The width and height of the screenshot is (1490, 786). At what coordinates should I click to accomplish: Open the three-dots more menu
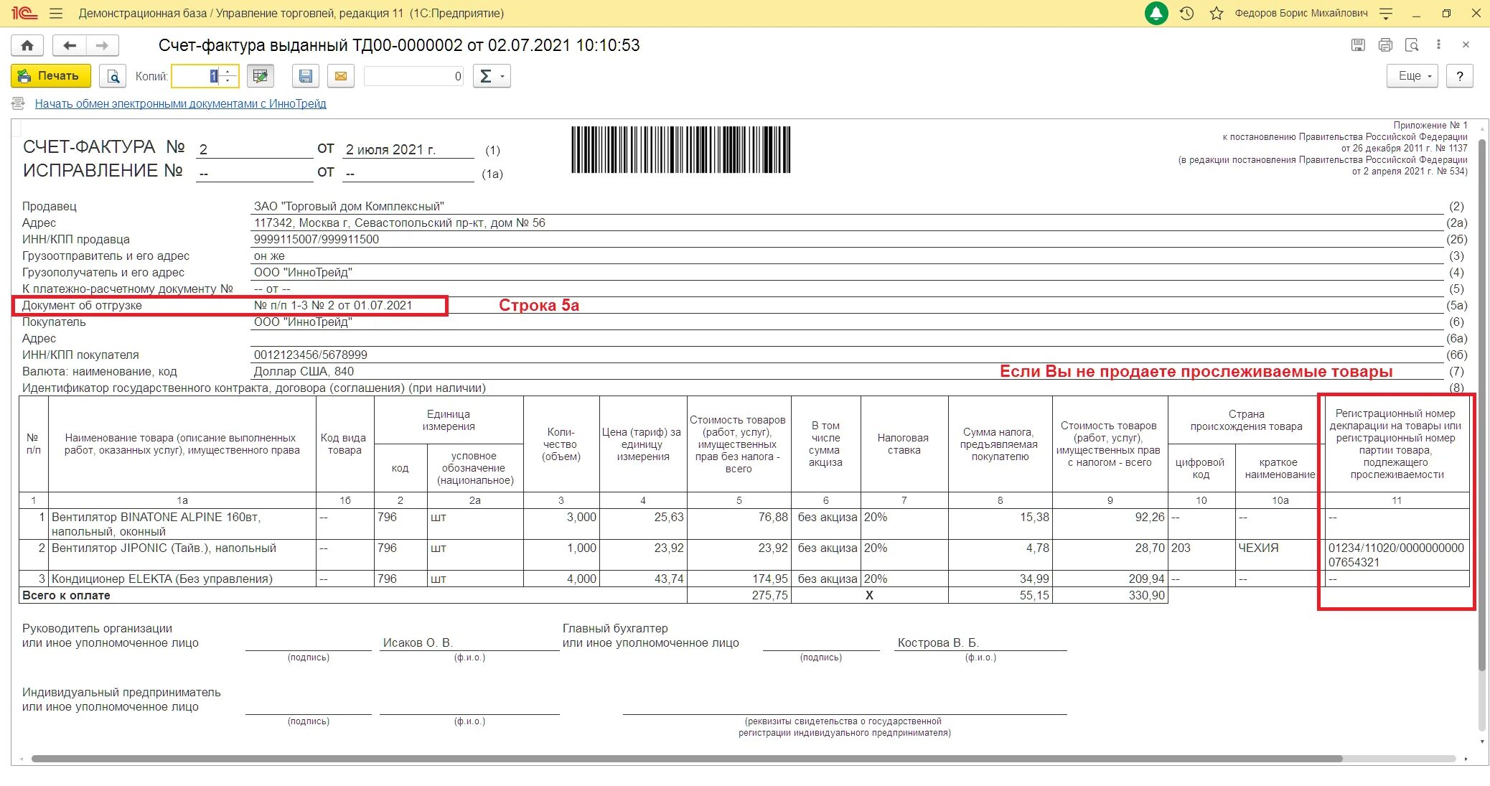1438,45
